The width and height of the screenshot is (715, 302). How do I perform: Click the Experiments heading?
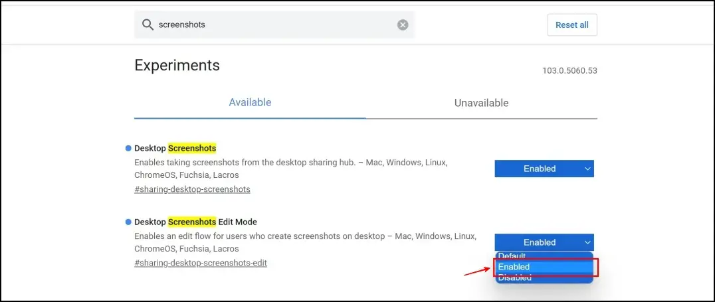(177, 65)
